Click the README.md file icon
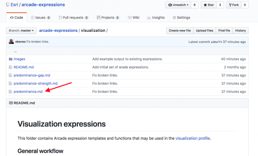258x156 pixels. (10, 67)
